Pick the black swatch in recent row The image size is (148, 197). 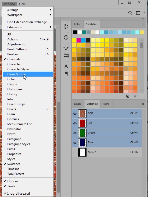(x=75, y=33)
